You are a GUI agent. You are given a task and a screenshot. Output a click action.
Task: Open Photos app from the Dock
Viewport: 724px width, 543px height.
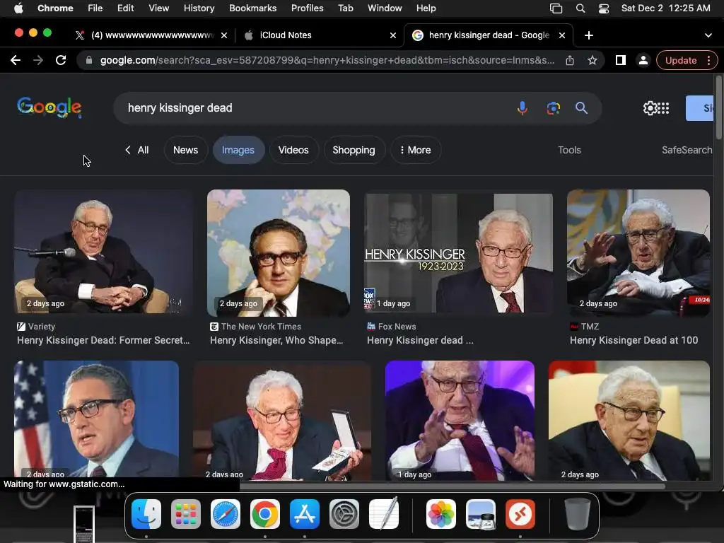tap(441, 514)
